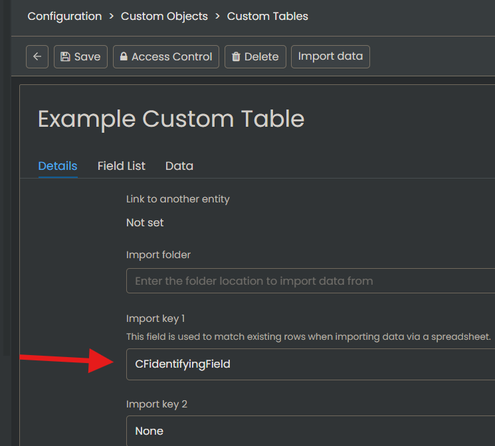Click the 'Import key 1' label
The height and width of the screenshot is (446, 495).
click(155, 319)
